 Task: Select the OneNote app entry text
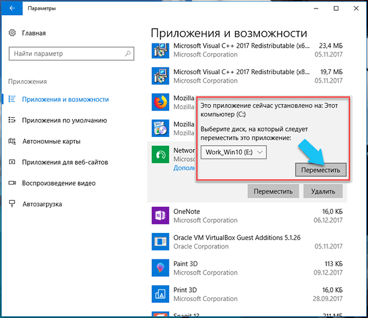point(186,211)
